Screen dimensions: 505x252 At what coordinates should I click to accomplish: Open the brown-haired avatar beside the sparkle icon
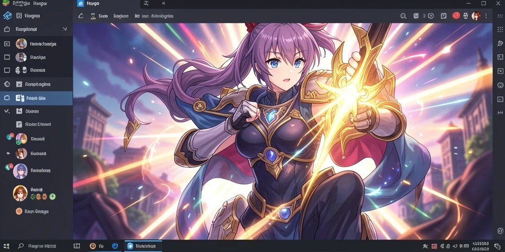pos(21,154)
